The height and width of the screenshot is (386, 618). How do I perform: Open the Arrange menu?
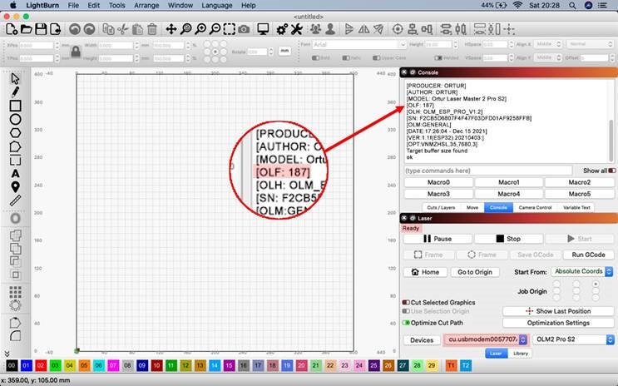[146, 6]
